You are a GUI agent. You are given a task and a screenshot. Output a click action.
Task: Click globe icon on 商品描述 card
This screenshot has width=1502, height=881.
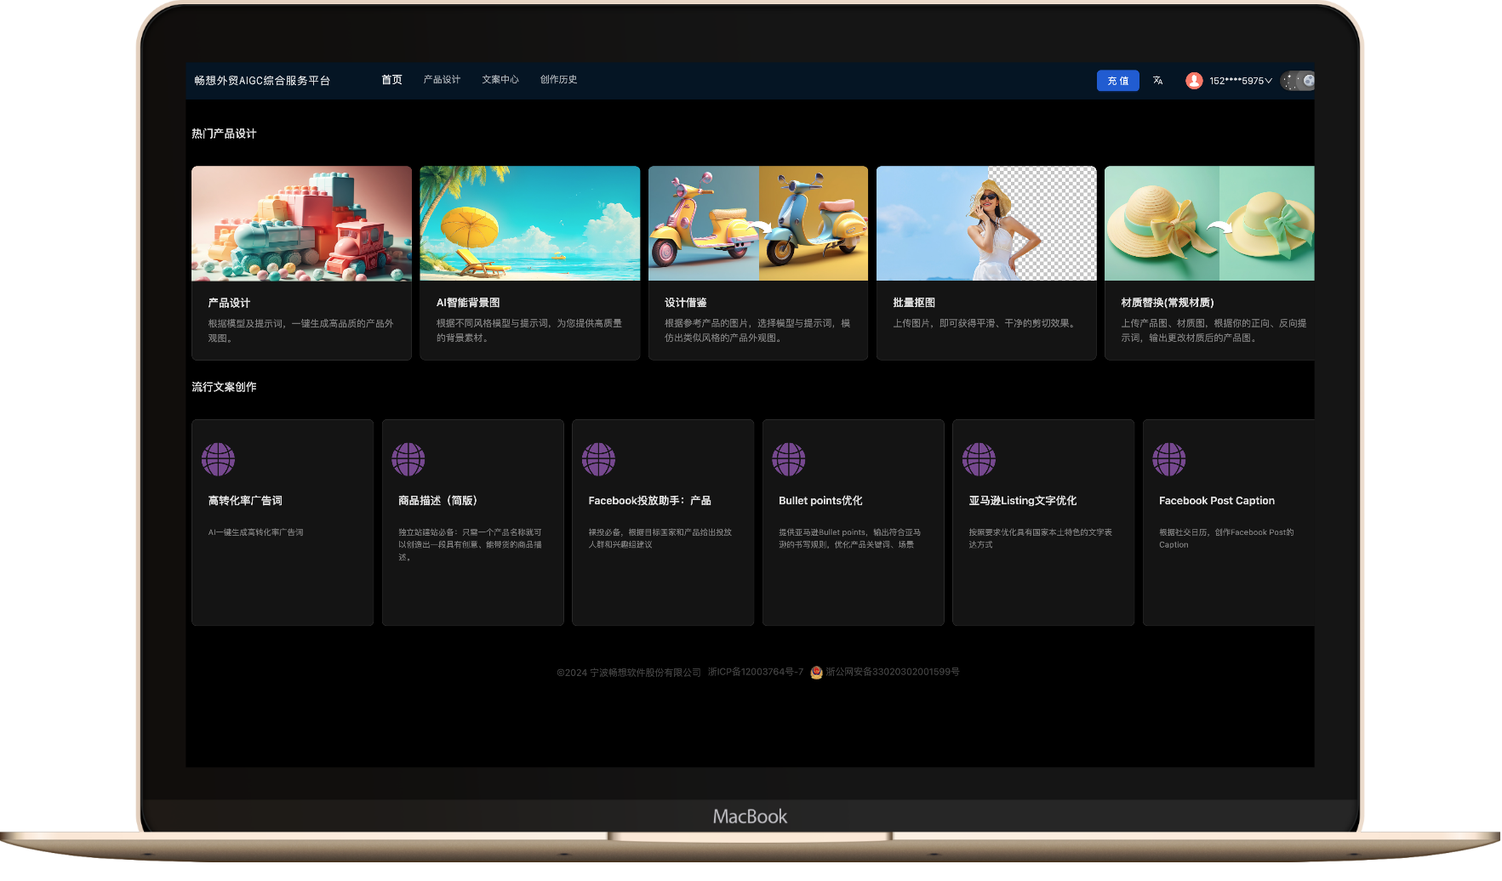pos(408,459)
